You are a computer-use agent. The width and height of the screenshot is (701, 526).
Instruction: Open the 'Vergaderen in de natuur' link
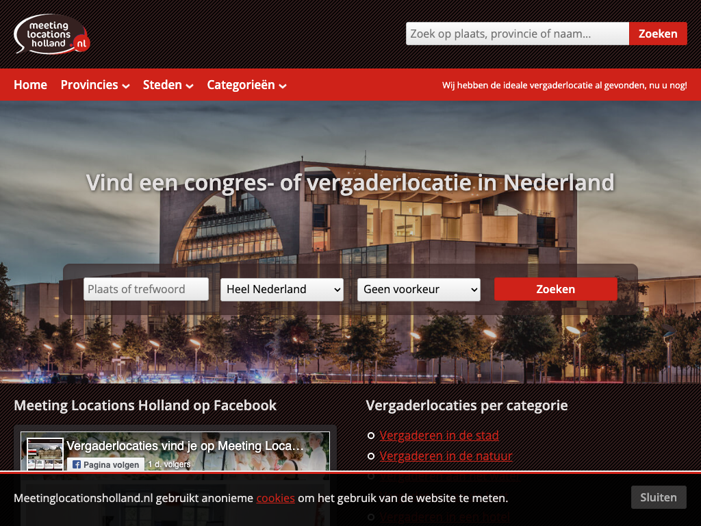coord(446,455)
